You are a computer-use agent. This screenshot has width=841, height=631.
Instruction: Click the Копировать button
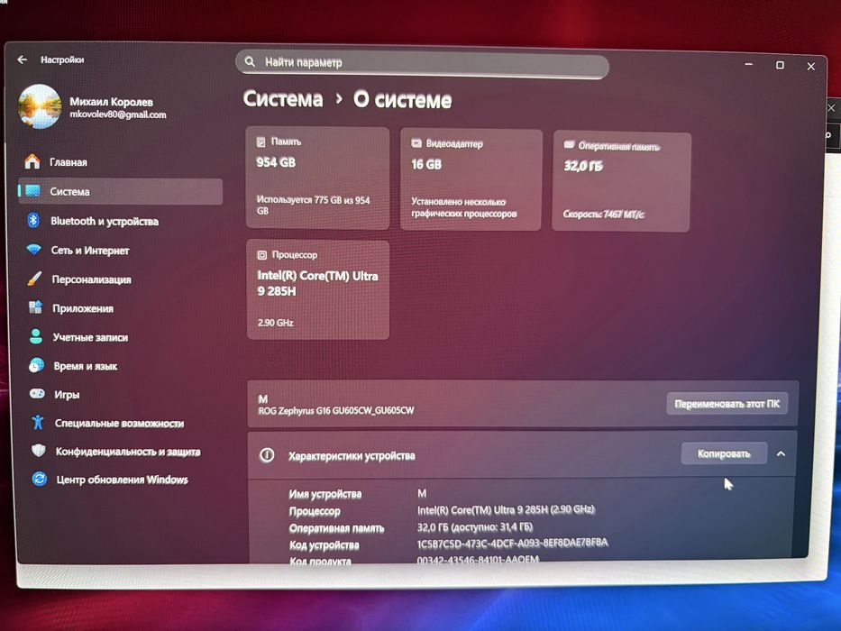click(x=724, y=453)
